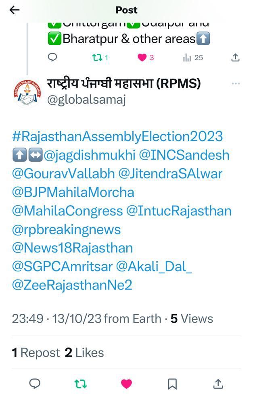
Task: Open the @globalsamaj handle
Action: click(86, 100)
